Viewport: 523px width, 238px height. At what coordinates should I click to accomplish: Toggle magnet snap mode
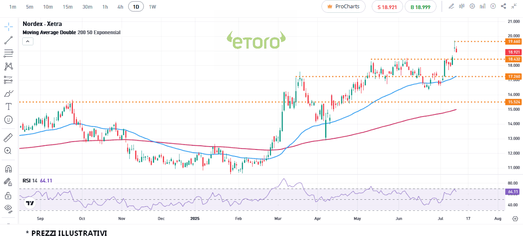pos(8,168)
